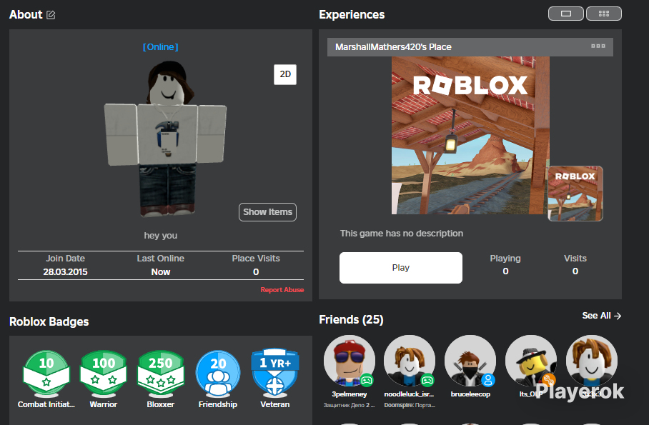649x425 pixels.
Task: Click Friendship 20 badge icon
Action: 218,374
